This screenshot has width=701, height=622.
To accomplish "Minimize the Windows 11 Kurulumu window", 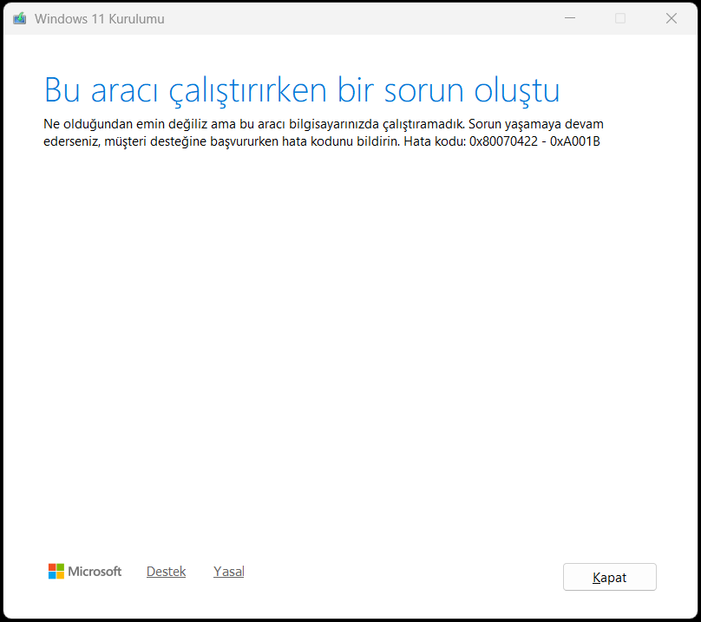I will tap(569, 18).
